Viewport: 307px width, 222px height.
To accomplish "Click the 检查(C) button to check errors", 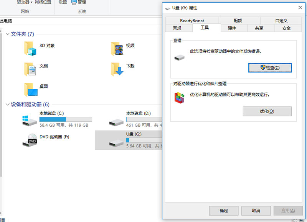I will tap(270, 67).
